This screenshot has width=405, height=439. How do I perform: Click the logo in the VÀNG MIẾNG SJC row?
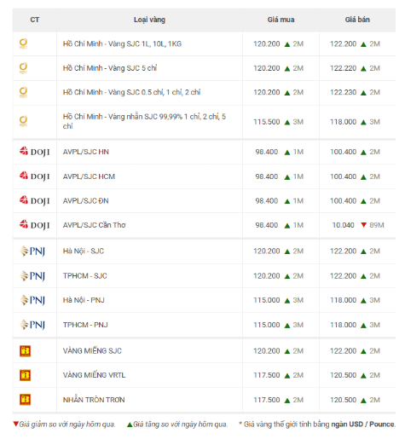(25, 351)
